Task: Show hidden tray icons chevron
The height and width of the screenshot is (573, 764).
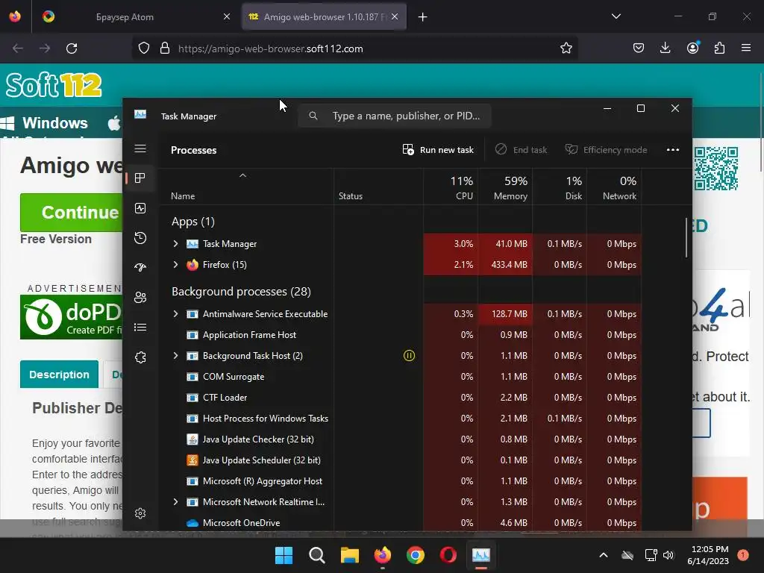Action: pyautogui.click(x=603, y=555)
